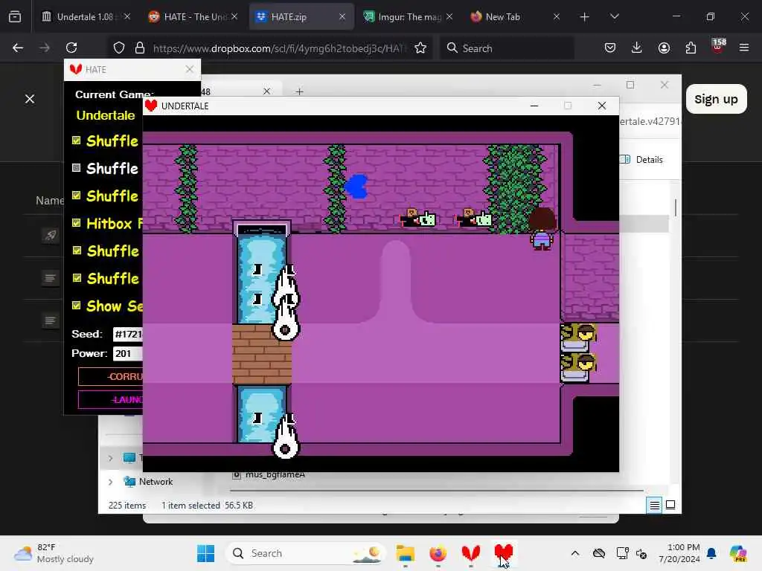The height and width of the screenshot is (571, 762).
Task: Click the Name column header in Dropbox
Action: (x=50, y=201)
